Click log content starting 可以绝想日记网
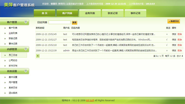This screenshot has width=185, height=104. (x=114, y=34)
